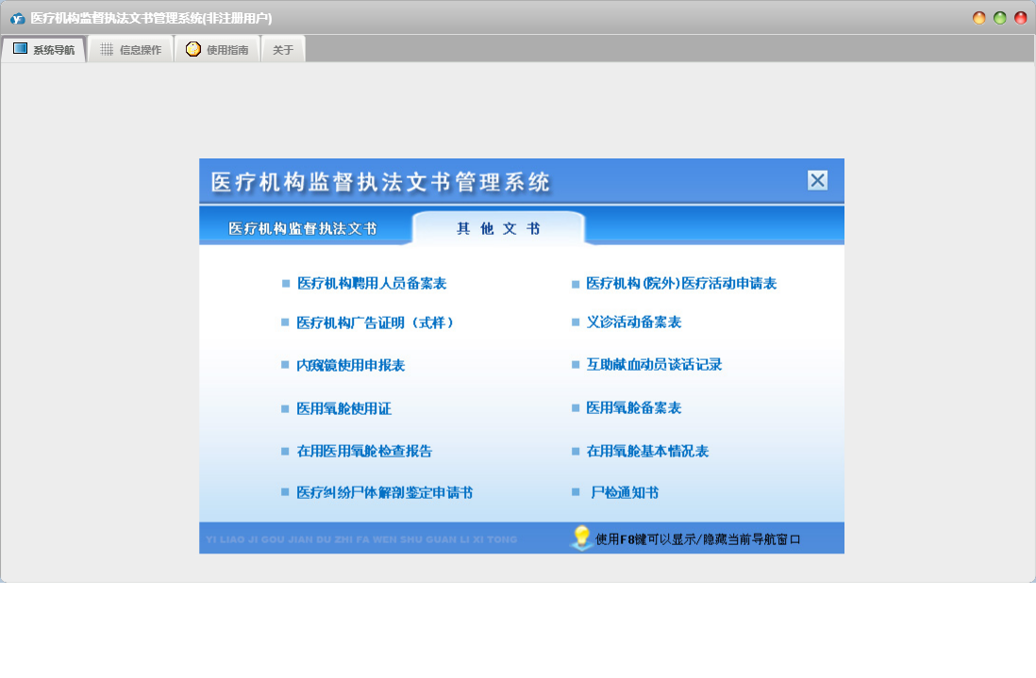1036x678 pixels.
Task: Open 医疗机构广告证明（式样）
Action: [x=376, y=322]
